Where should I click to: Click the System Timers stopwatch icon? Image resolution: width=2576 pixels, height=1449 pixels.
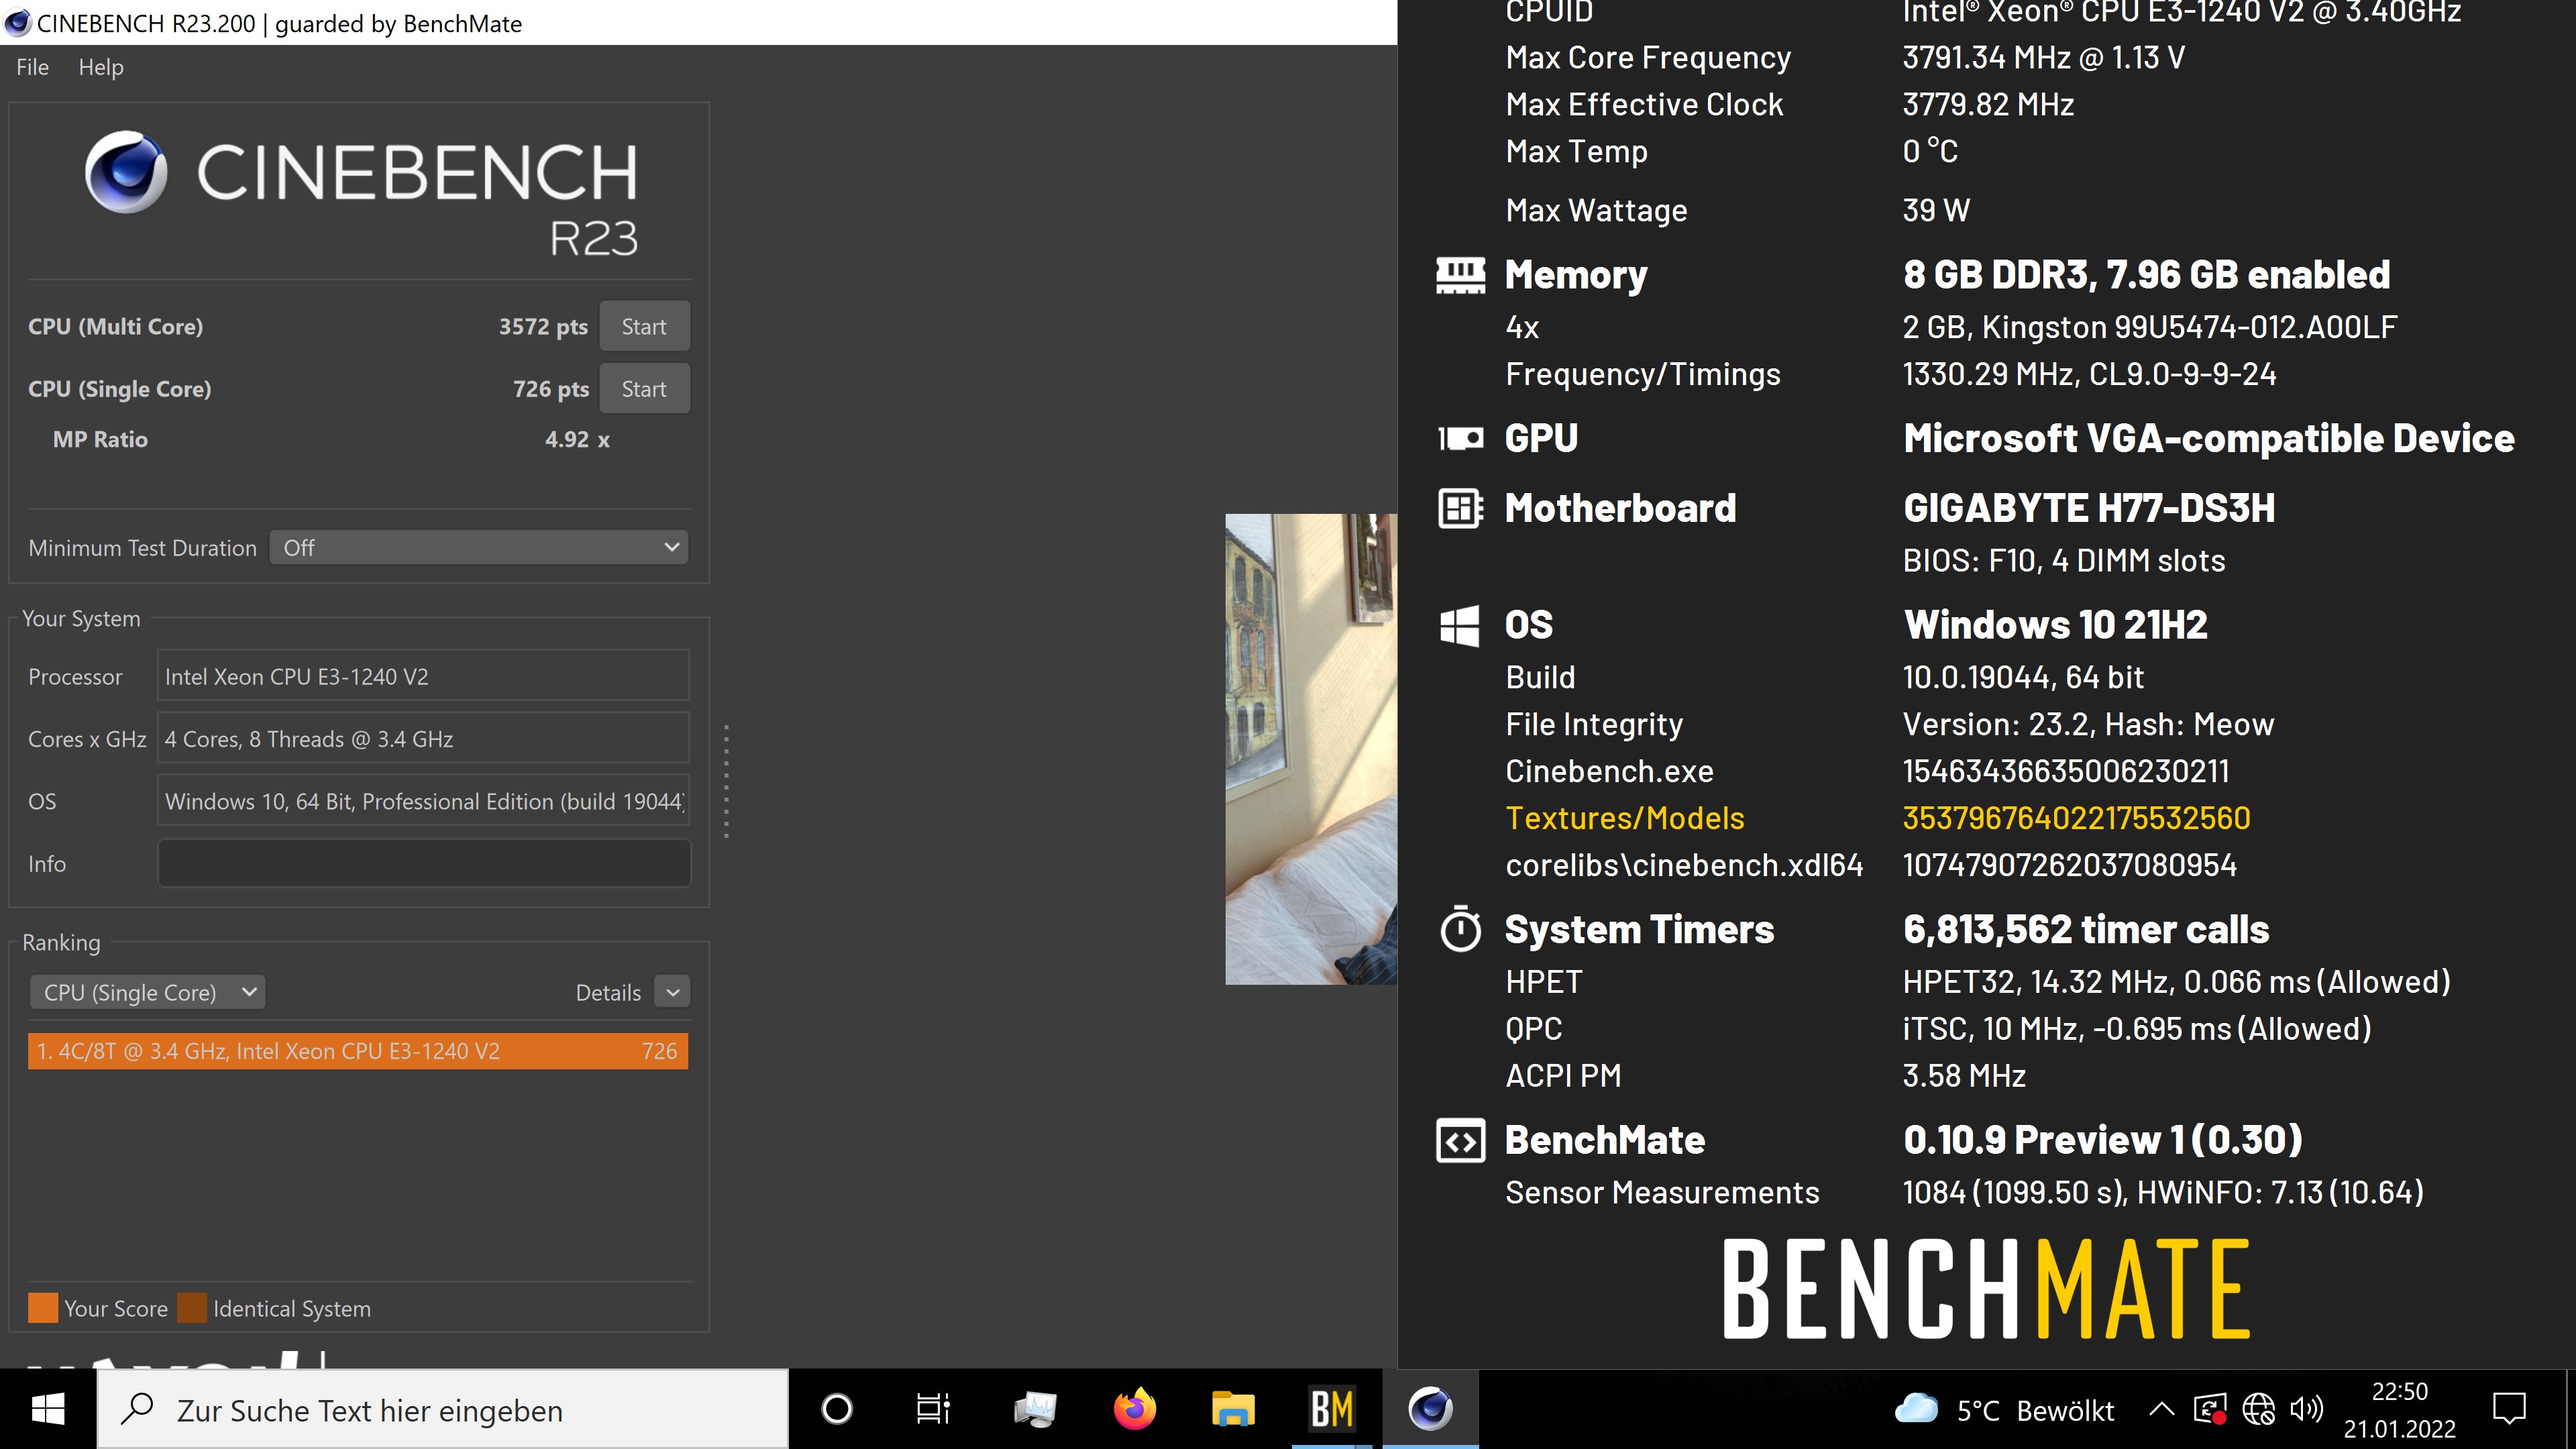click(x=1460, y=929)
